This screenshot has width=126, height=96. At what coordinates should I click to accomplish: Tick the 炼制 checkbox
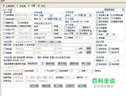click(48, 42)
